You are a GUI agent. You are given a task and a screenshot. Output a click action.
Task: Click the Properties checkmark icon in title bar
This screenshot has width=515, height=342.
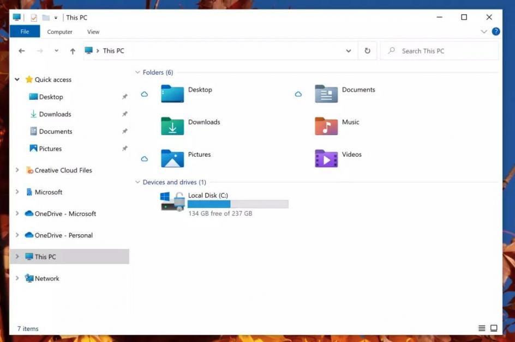[x=34, y=18]
